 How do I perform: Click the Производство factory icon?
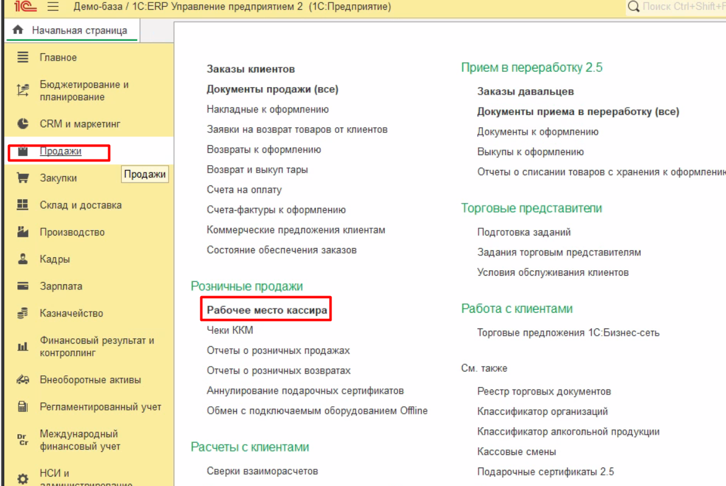(23, 232)
